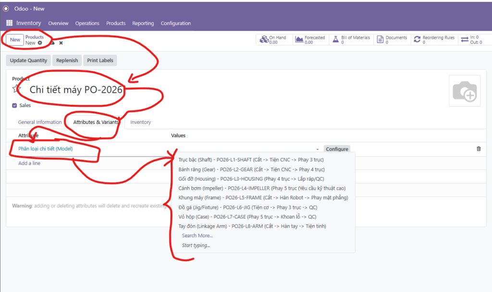This screenshot has width=492, height=292.
Task: Select Trục bậc (Shaft) value option
Action: point(251,160)
